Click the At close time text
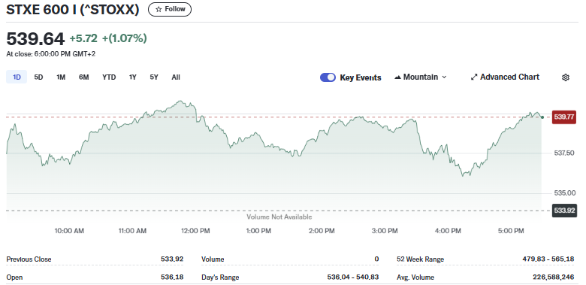Screen dimensions: 586x285 pyautogui.click(x=51, y=54)
